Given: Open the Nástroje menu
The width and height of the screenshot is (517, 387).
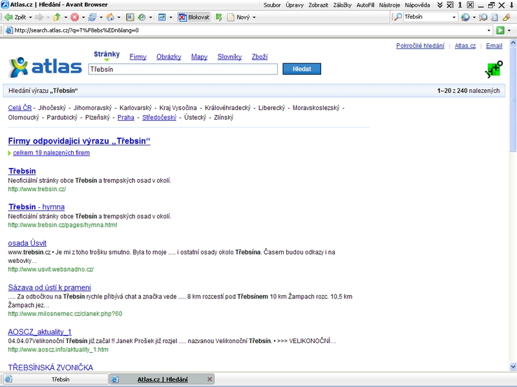Looking at the screenshot, I should [390, 5].
